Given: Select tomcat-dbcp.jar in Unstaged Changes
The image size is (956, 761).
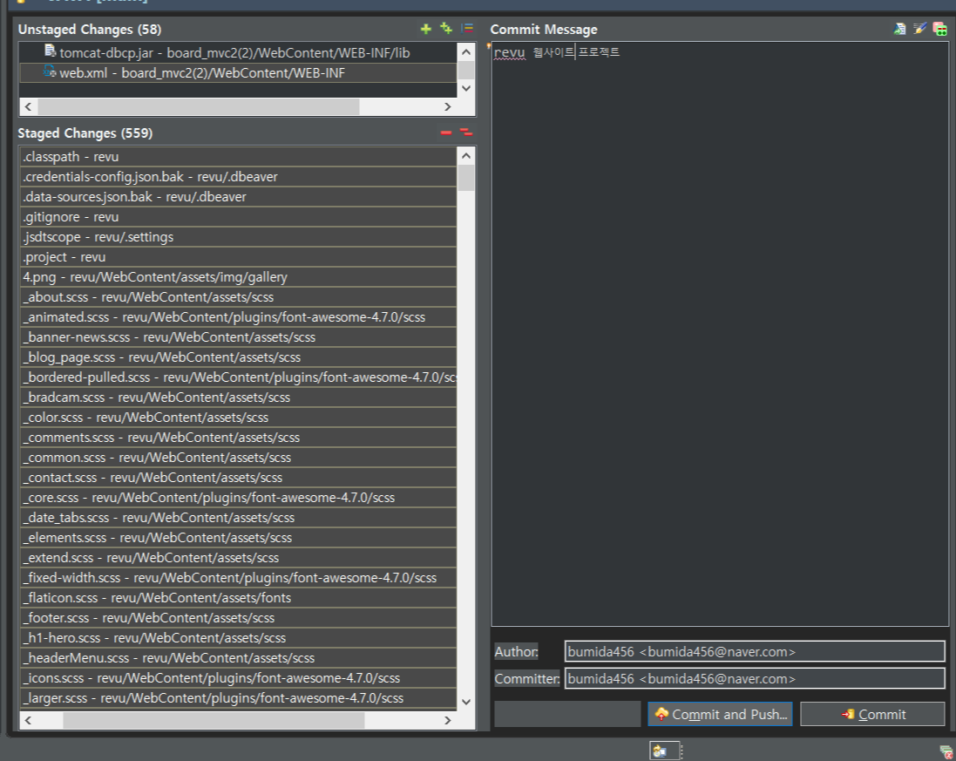Looking at the screenshot, I should pos(238,53).
